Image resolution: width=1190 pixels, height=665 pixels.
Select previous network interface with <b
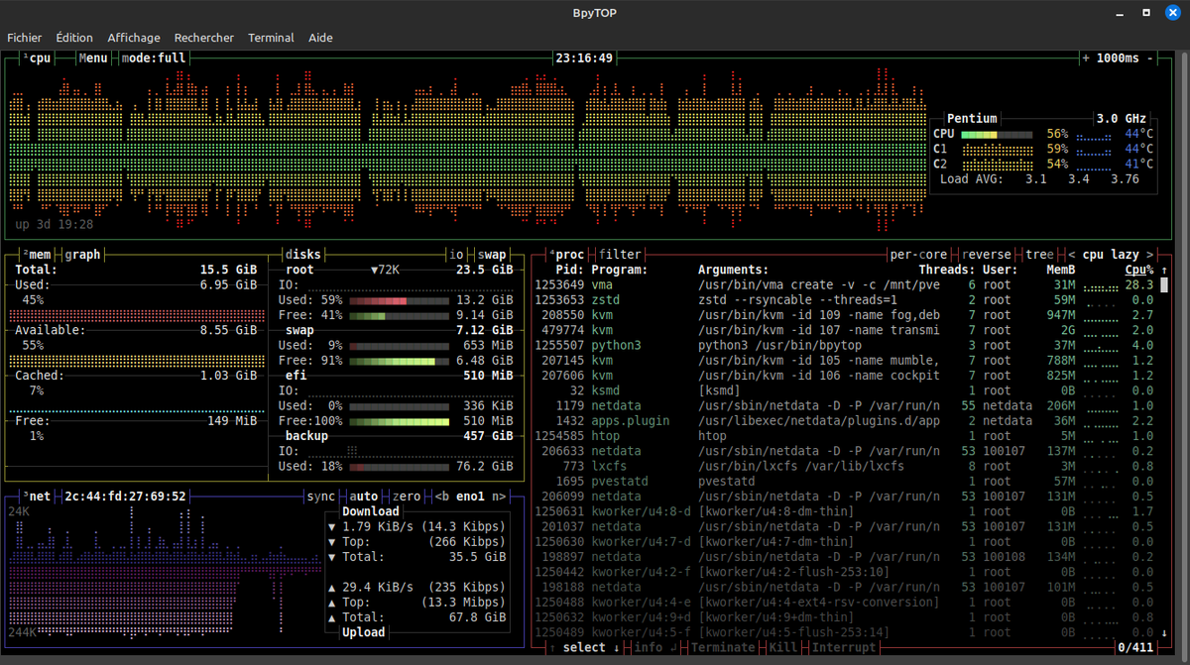pos(443,497)
